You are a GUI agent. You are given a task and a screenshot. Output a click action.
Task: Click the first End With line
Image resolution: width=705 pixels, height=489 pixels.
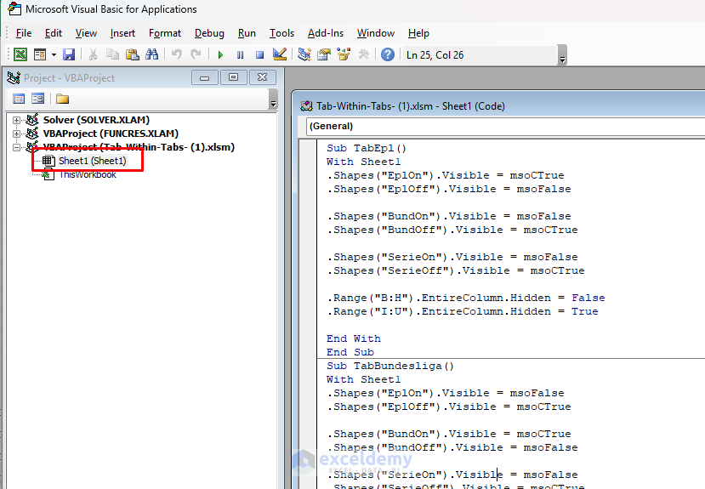354,338
